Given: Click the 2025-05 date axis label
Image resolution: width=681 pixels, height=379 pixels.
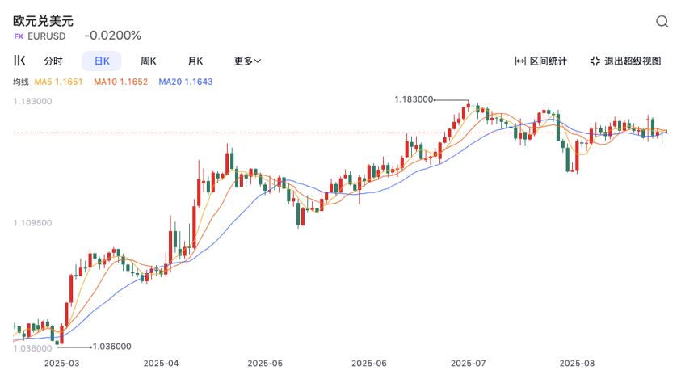Looking at the screenshot, I should [267, 364].
